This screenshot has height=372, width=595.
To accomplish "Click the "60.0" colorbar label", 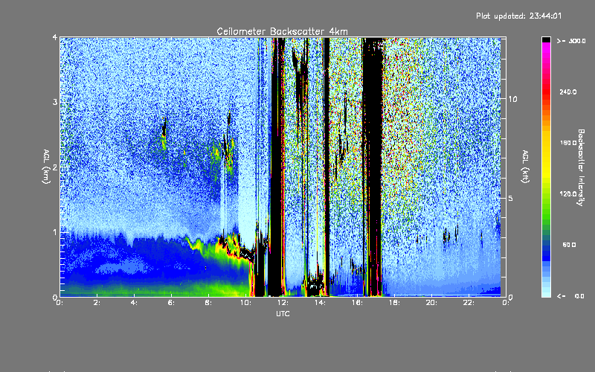I will point(569,245).
